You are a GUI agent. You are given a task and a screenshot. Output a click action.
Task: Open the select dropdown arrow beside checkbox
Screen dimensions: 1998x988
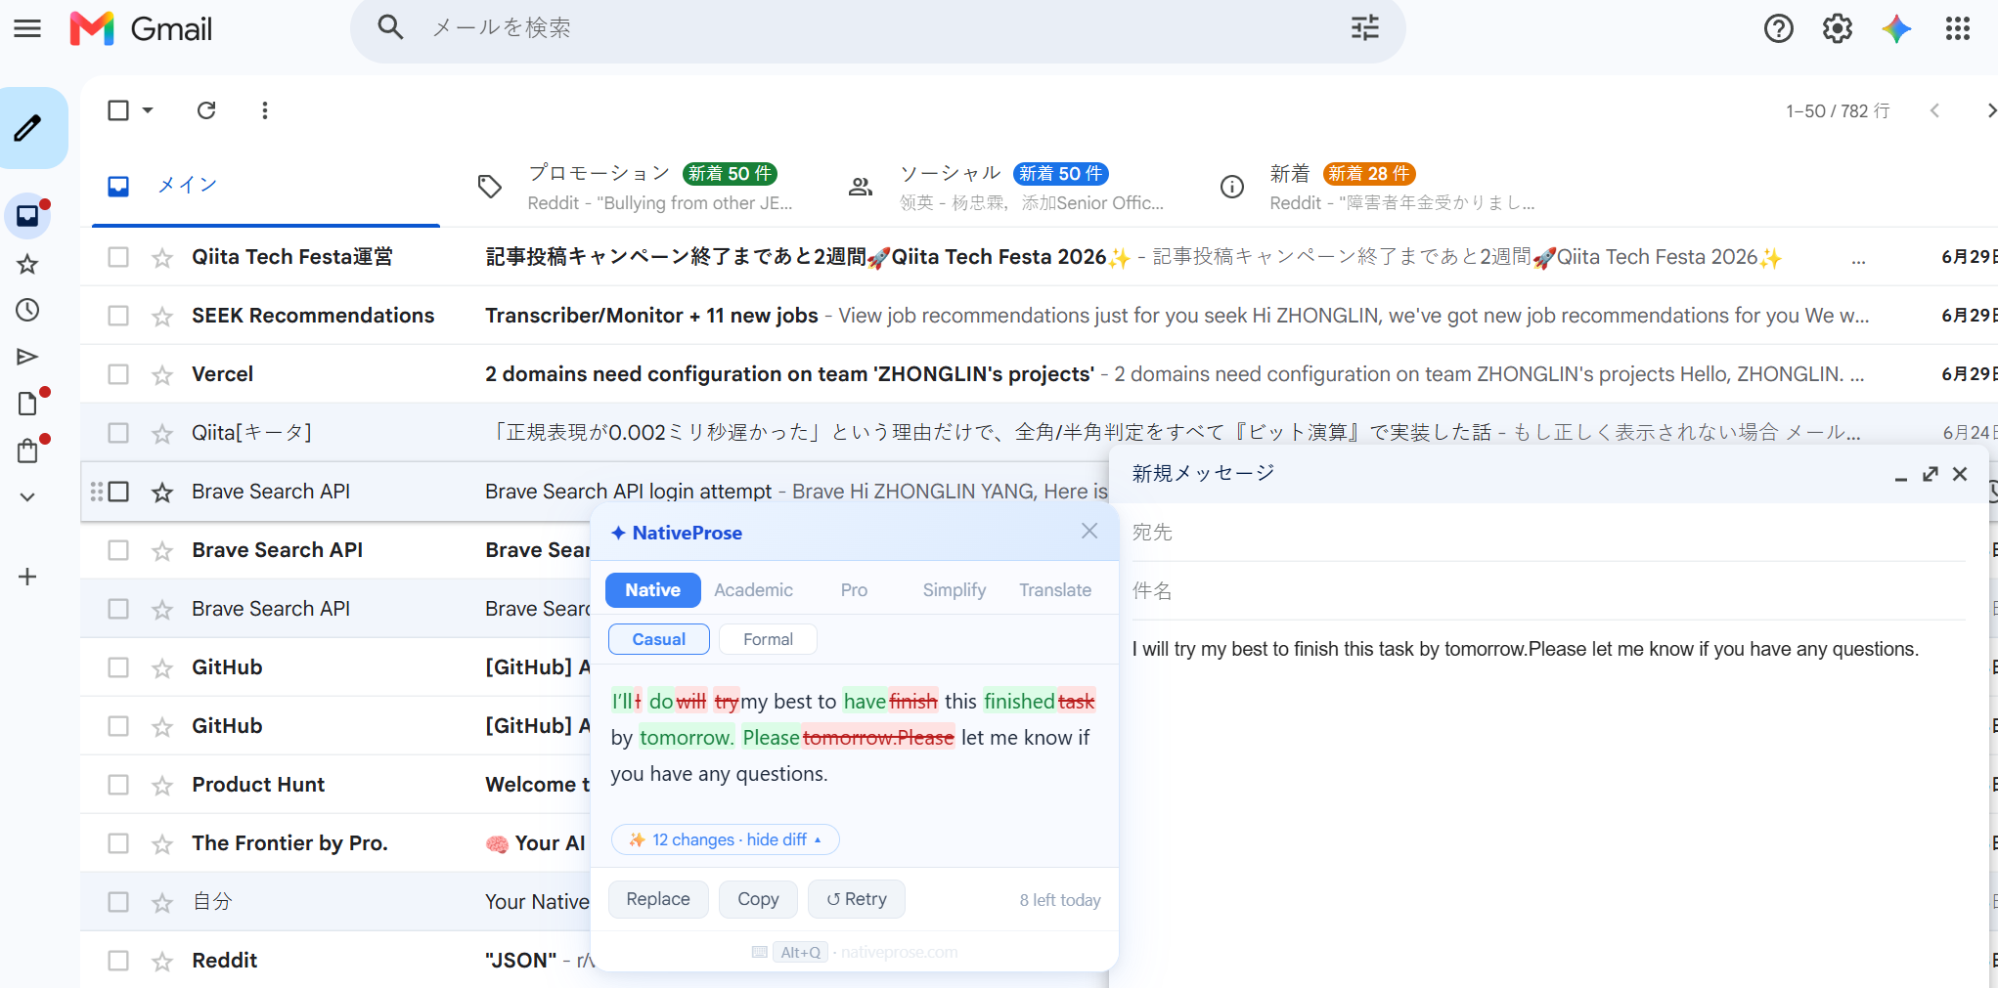coord(148,110)
